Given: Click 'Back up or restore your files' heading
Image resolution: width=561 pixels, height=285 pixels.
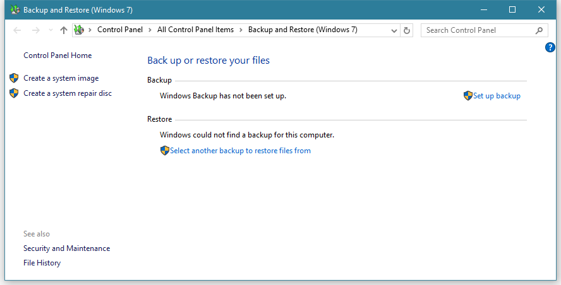Looking at the screenshot, I should (208, 61).
